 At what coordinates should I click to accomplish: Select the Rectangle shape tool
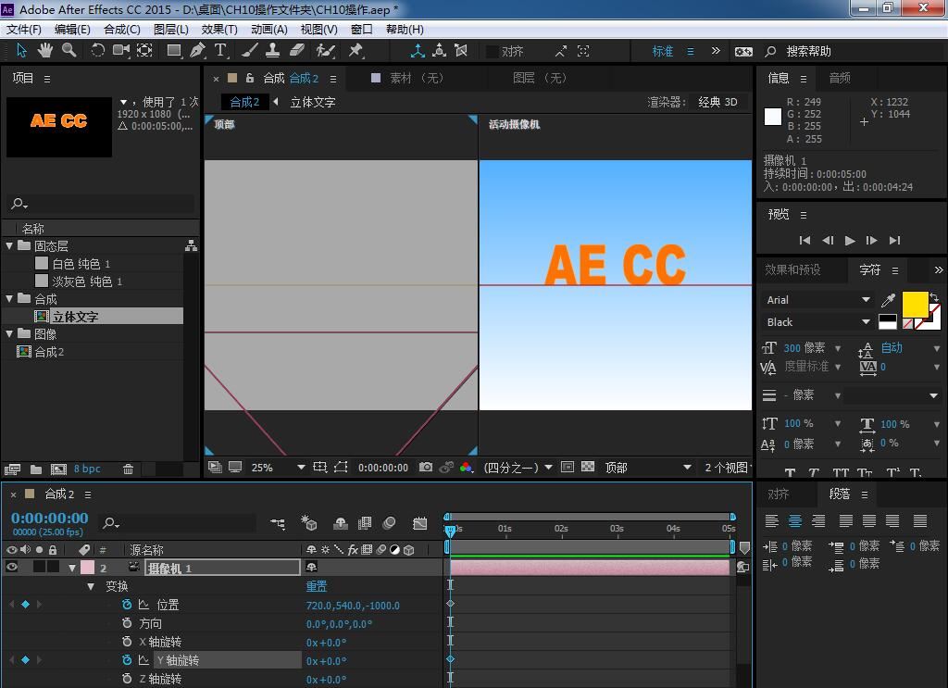tap(174, 51)
